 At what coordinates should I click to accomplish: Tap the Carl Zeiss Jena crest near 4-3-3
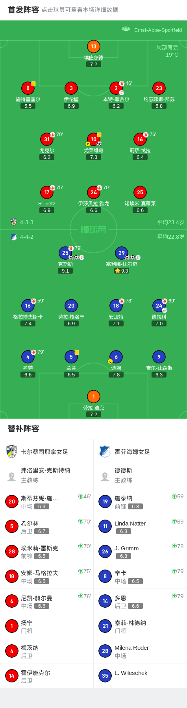[x=14, y=222]
